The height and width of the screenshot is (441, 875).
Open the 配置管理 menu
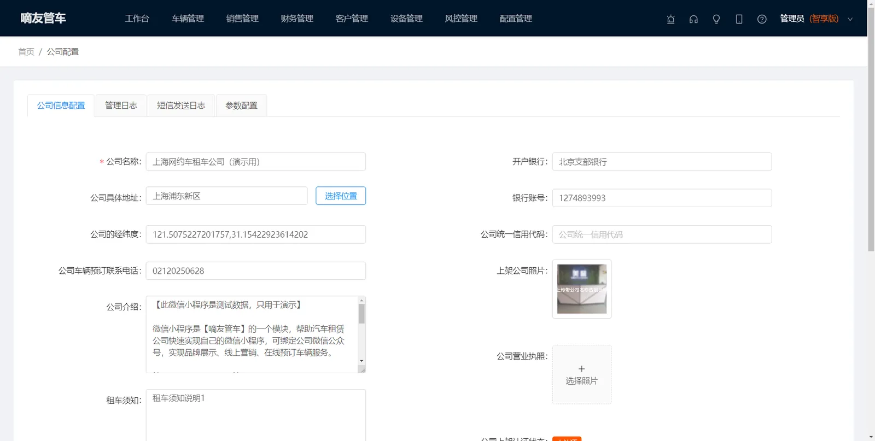[x=516, y=19]
